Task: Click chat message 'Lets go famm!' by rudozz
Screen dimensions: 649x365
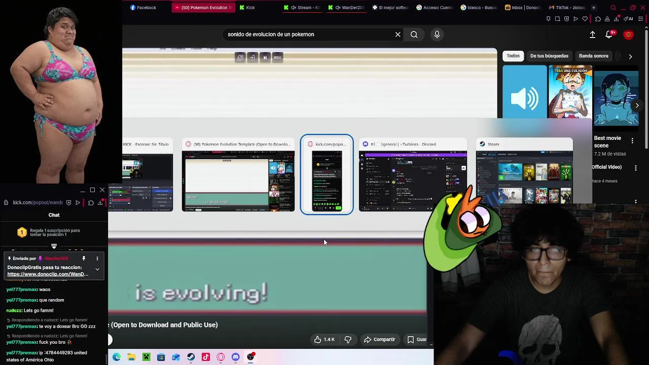Action: [x=30, y=311]
